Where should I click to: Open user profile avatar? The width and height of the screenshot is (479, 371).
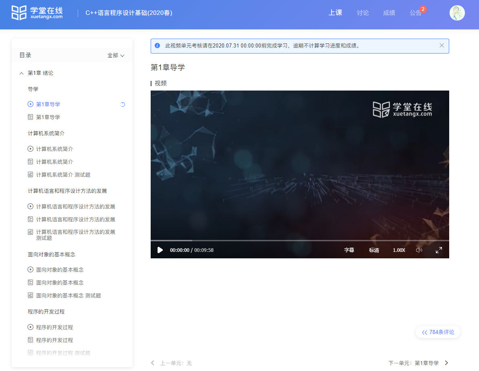click(x=457, y=13)
